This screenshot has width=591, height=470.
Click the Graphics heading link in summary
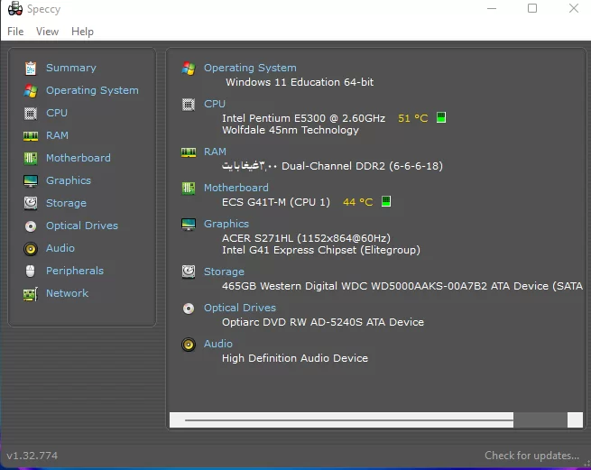[226, 224]
